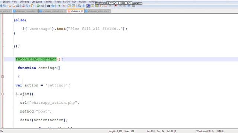Viewport: 238px width, 133px height.
Task: Click the highlighted fetch_user_contact text
Action: click(36, 59)
